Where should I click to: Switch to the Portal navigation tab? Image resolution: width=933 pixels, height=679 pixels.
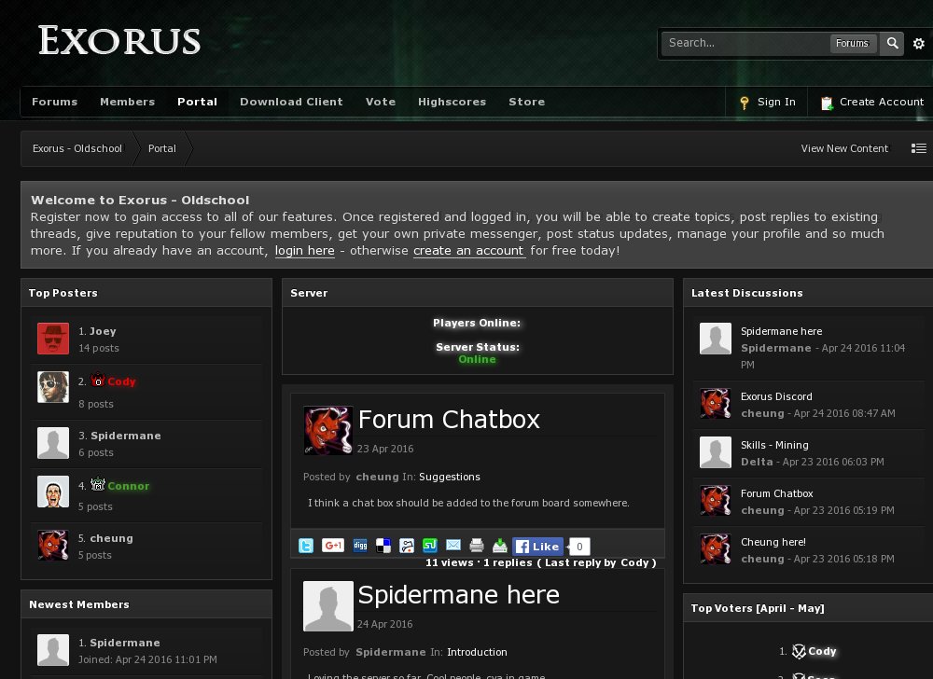pyautogui.click(x=197, y=102)
